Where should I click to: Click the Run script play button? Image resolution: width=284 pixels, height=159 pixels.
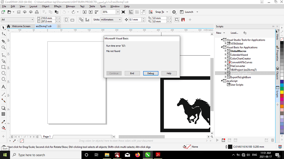click(x=217, y=140)
